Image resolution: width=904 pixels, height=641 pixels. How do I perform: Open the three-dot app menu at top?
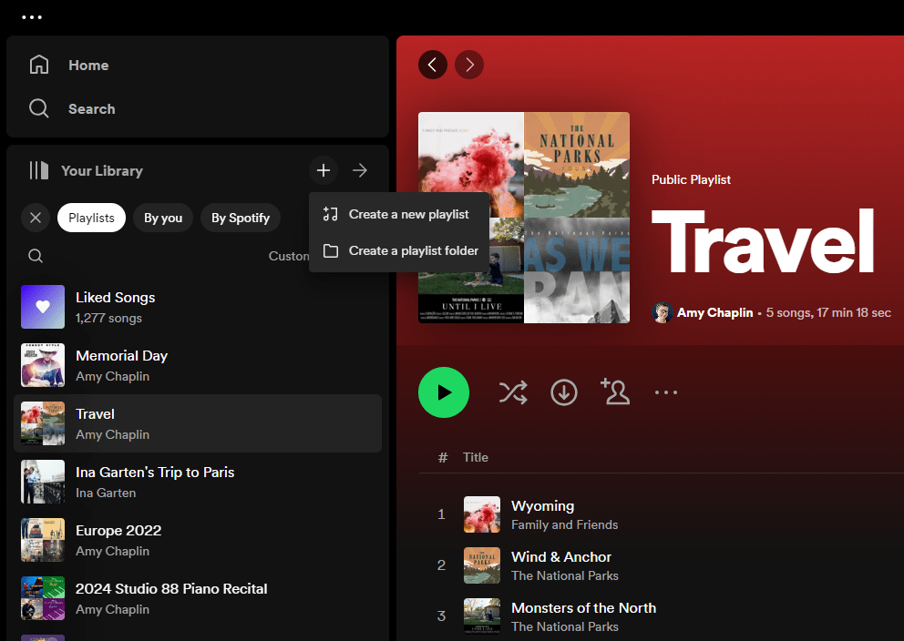point(32,17)
